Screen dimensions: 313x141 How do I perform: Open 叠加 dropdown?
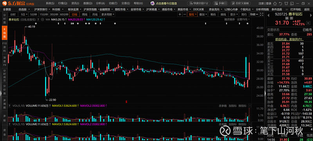pos(203,14)
